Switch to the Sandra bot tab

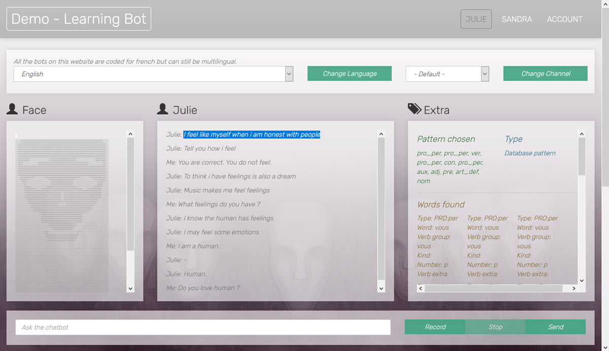pos(517,19)
